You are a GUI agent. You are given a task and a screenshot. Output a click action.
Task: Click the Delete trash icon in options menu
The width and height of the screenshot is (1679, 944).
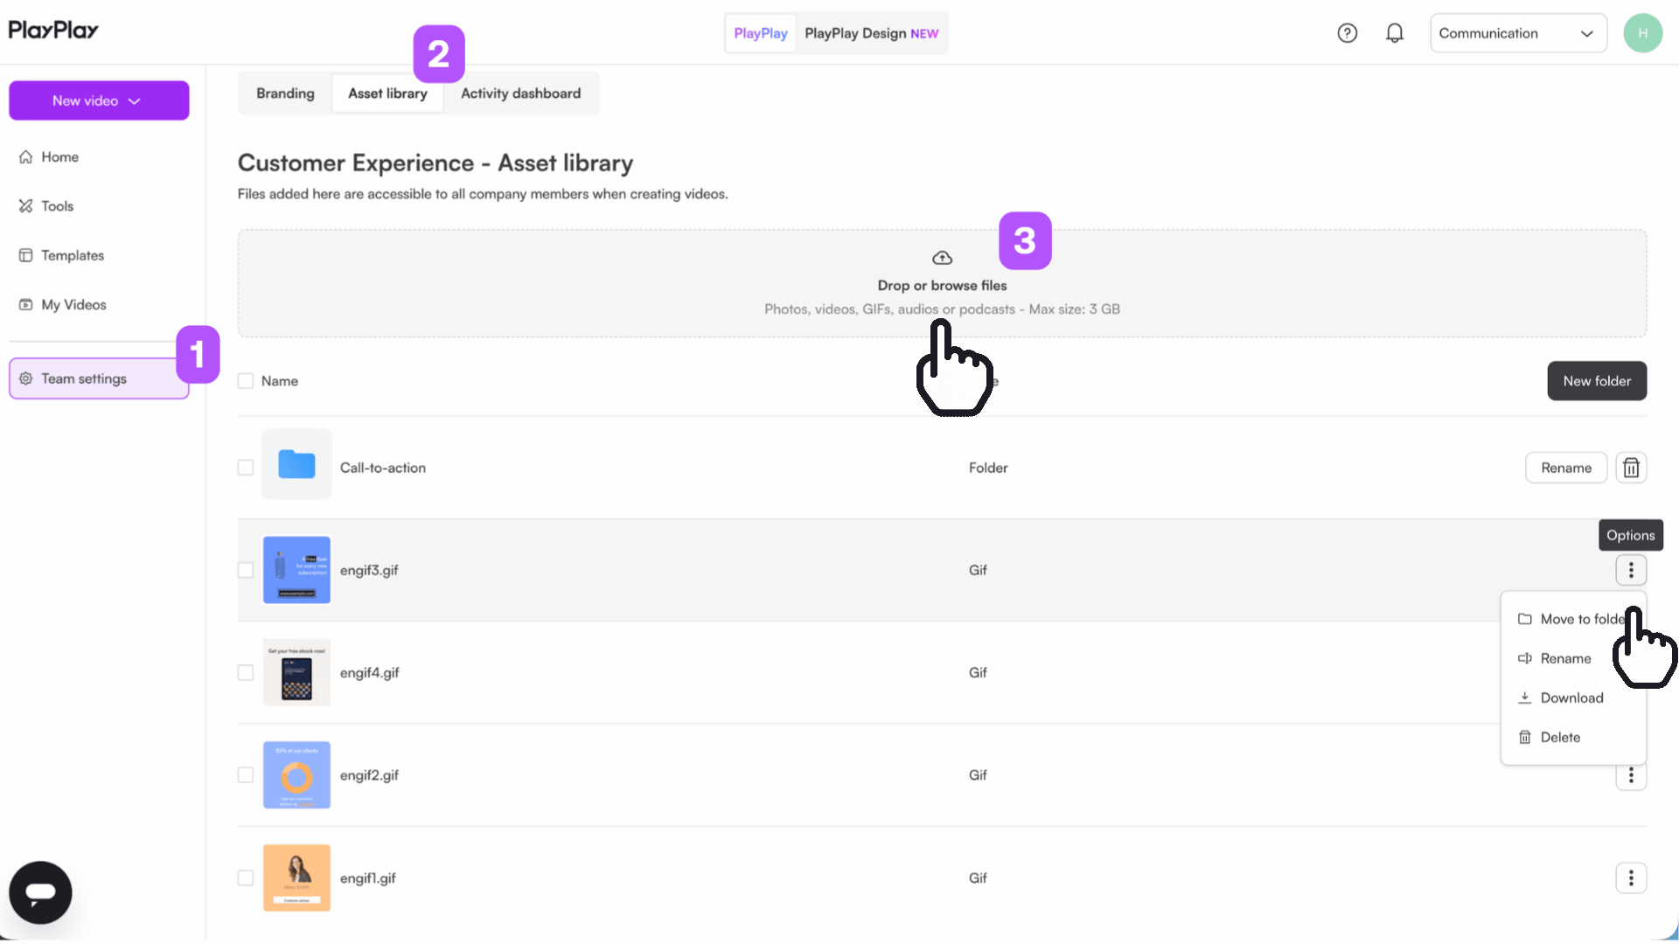pyautogui.click(x=1525, y=737)
